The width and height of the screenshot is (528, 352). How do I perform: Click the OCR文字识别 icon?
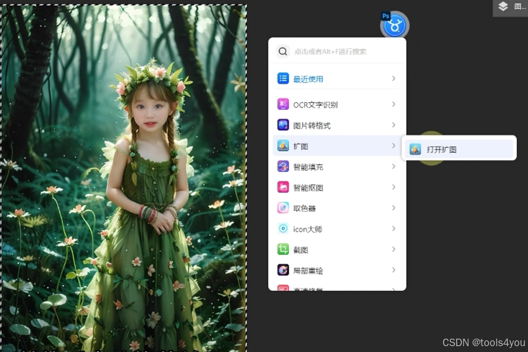click(283, 105)
